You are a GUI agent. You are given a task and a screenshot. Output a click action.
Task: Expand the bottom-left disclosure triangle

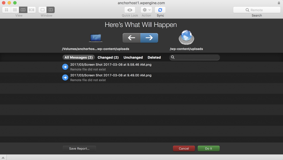tap(3, 158)
